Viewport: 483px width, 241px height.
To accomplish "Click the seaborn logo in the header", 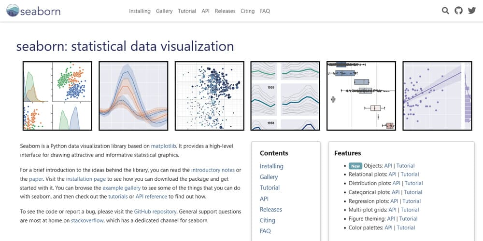I will tap(33, 11).
